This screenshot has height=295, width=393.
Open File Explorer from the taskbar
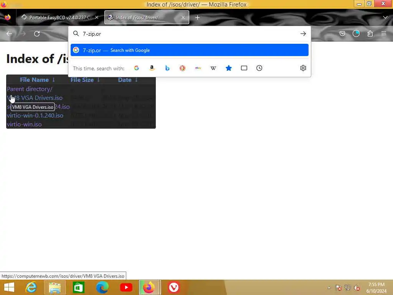click(x=55, y=287)
